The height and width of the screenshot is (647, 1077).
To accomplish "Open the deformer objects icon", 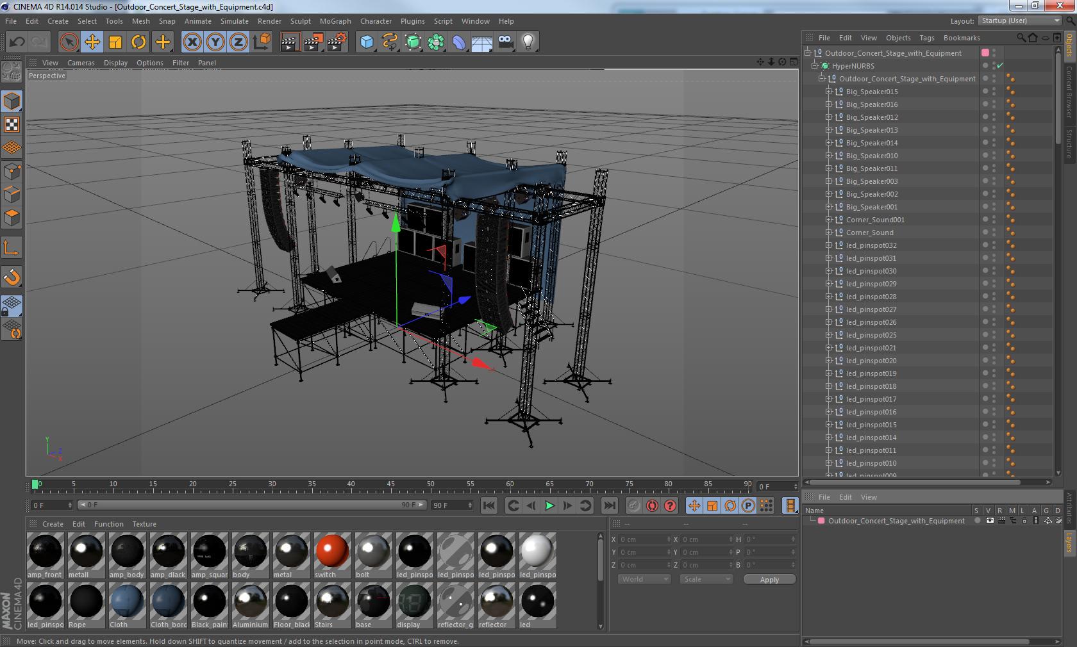I will point(459,42).
